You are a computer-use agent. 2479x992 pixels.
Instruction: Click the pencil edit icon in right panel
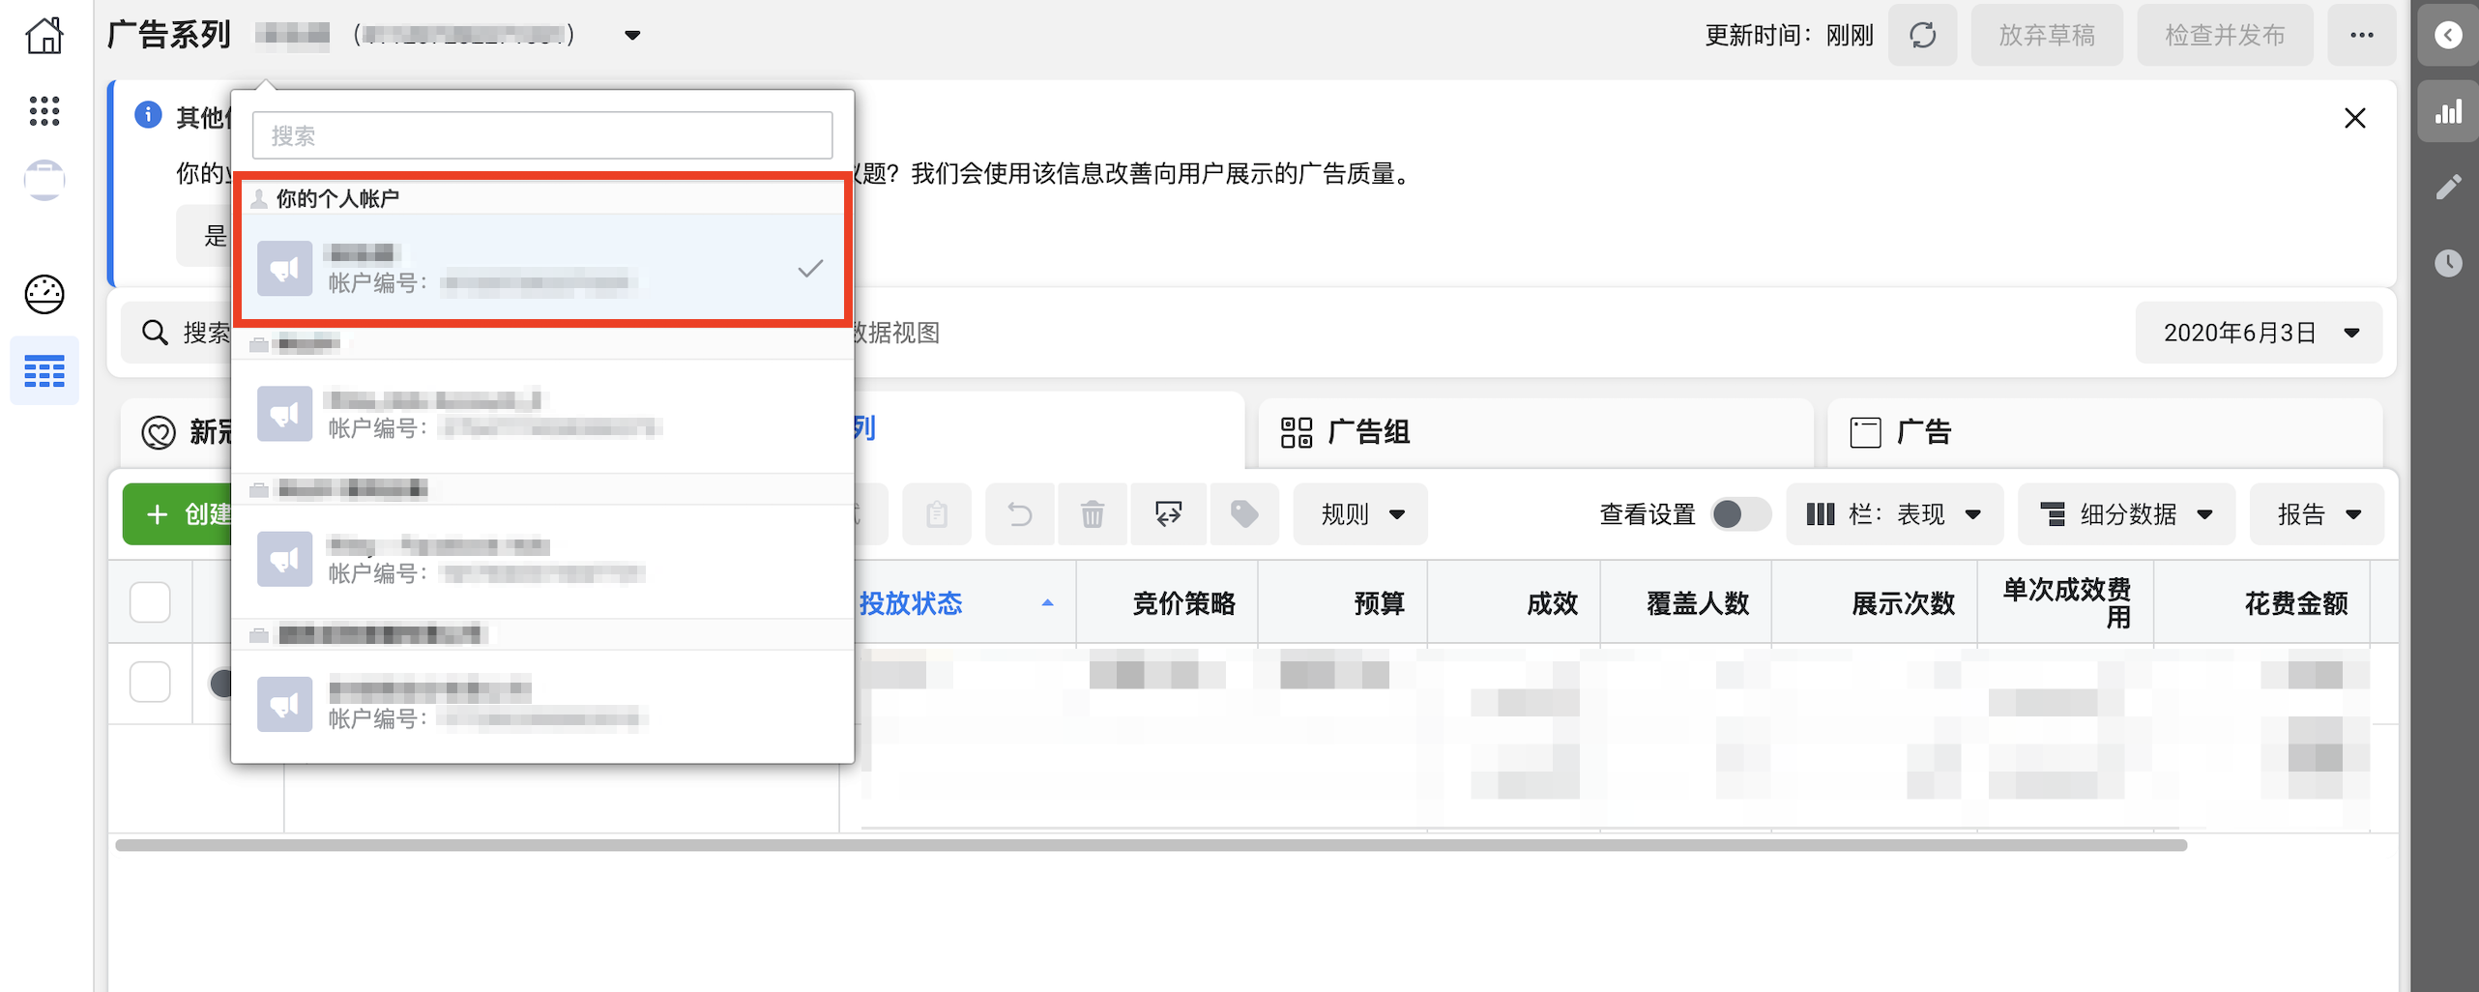[x=2447, y=188]
